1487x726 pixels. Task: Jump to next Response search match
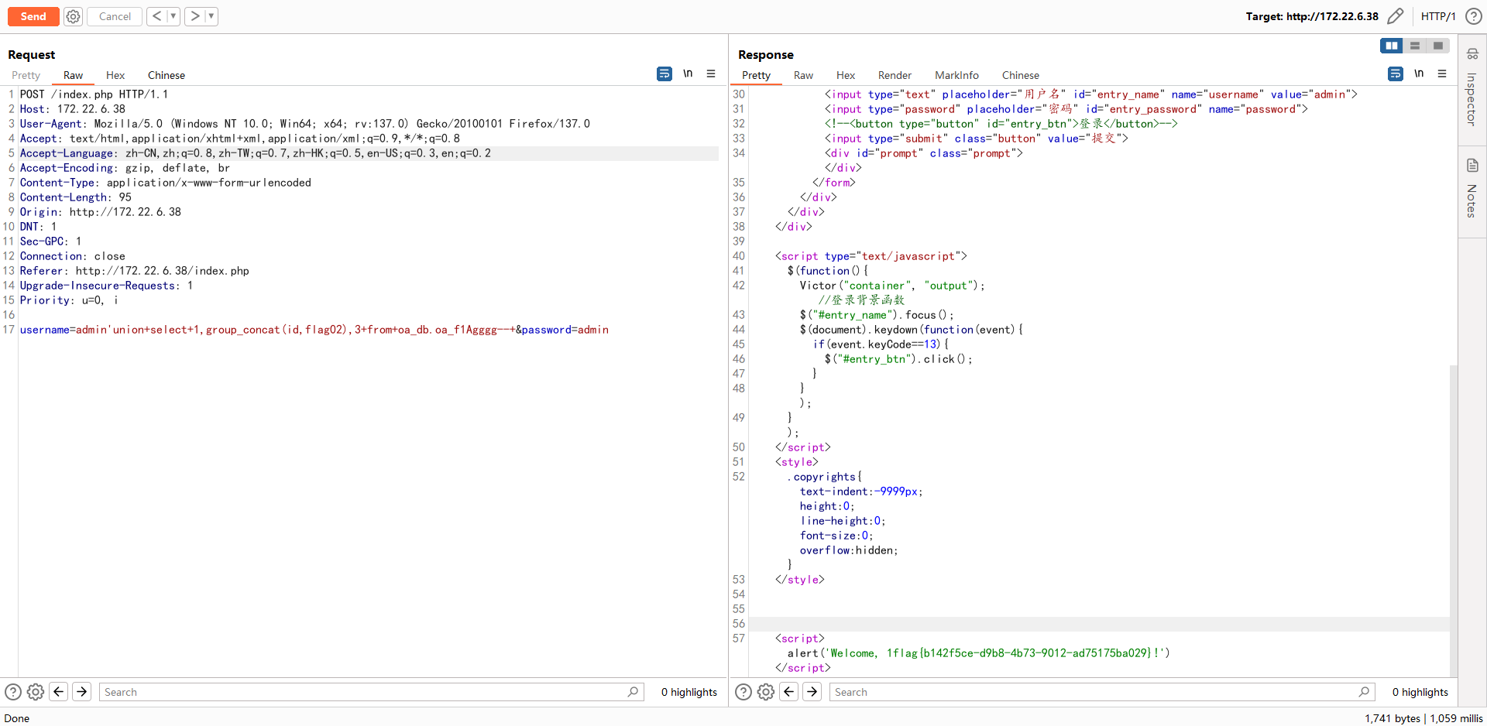pos(812,692)
